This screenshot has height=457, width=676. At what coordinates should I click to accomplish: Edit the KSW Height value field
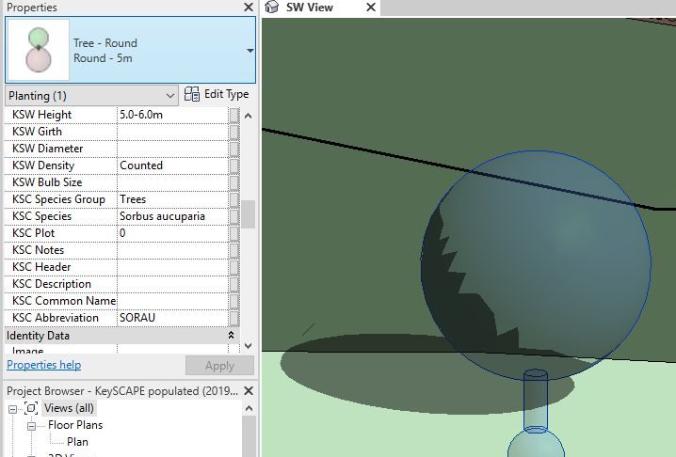point(172,115)
